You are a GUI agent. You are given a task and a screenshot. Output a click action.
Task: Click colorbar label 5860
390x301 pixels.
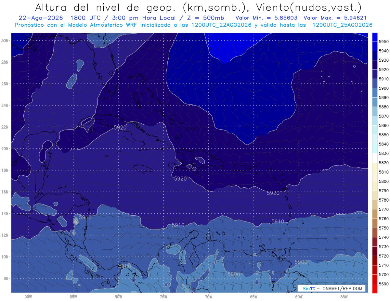(384, 125)
